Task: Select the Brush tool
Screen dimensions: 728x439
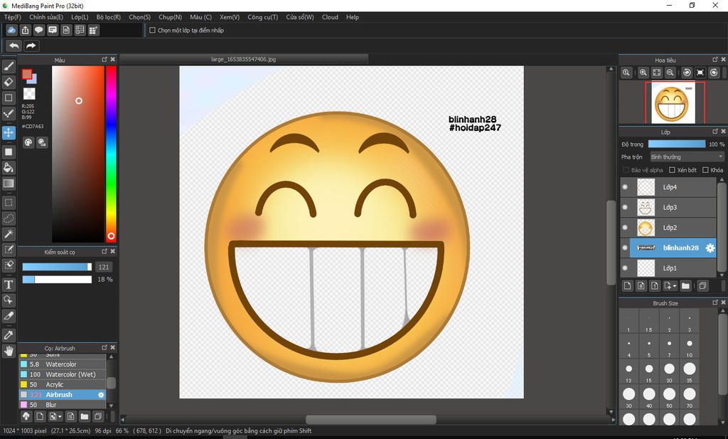Action: click(9, 66)
